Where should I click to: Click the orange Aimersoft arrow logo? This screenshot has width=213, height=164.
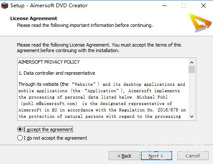200,23
